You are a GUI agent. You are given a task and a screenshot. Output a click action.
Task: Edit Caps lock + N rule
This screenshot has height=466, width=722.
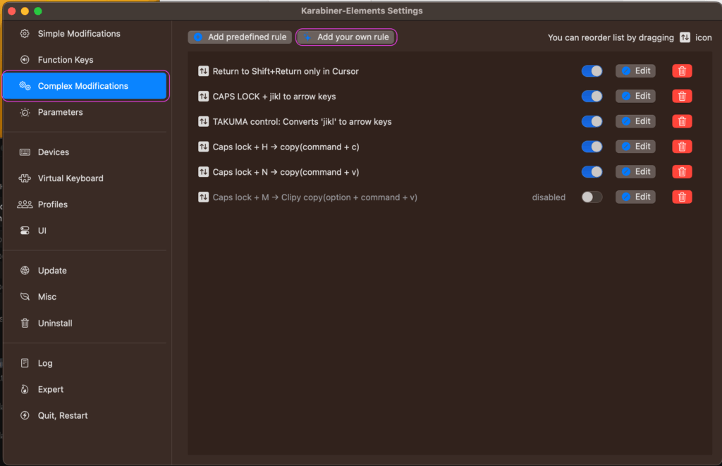pos(635,172)
